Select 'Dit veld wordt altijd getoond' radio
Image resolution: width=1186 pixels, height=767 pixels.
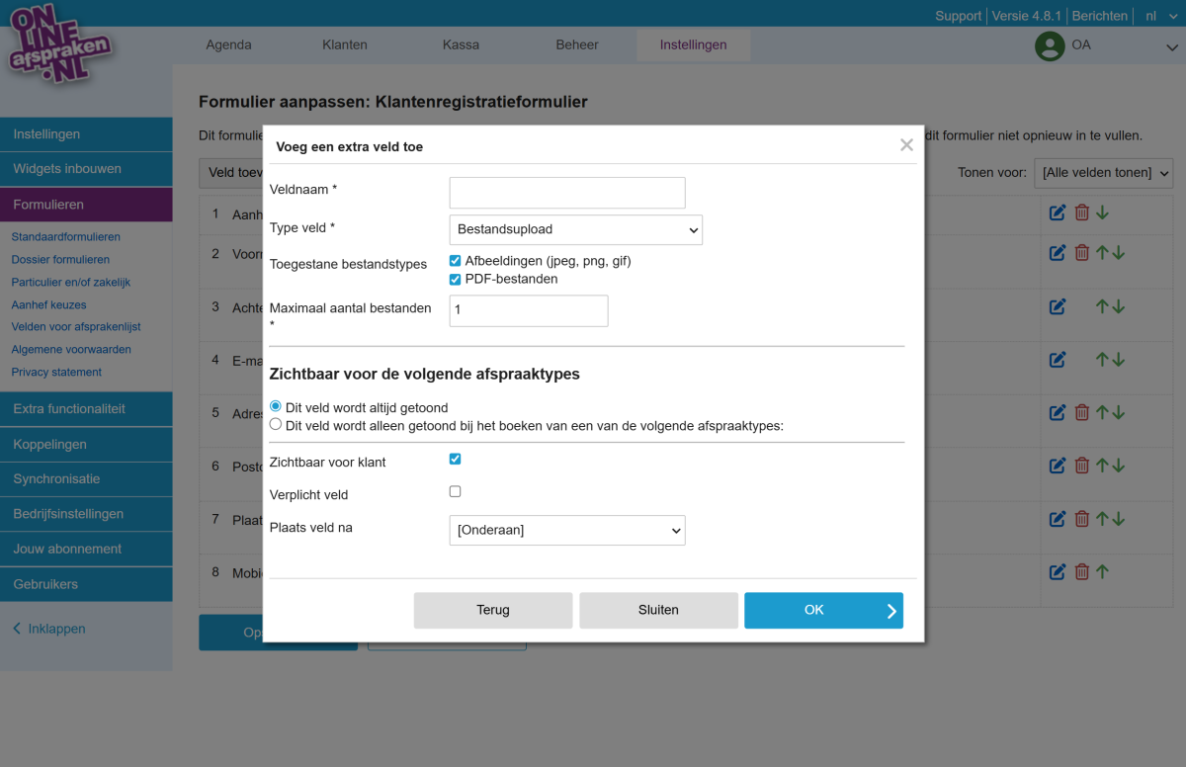pos(276,407)
